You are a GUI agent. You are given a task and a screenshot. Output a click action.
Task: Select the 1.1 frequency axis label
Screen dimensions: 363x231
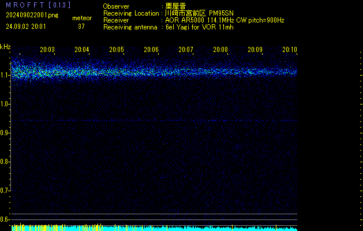pos(5,75)
